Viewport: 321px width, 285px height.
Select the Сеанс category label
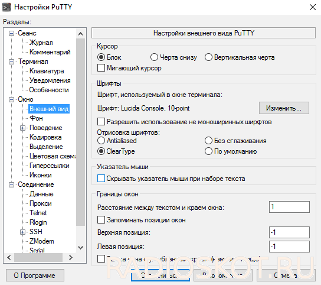click(27, 33)
